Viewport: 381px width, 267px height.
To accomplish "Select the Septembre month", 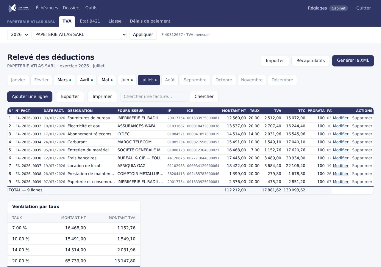I will click(195, 80).
